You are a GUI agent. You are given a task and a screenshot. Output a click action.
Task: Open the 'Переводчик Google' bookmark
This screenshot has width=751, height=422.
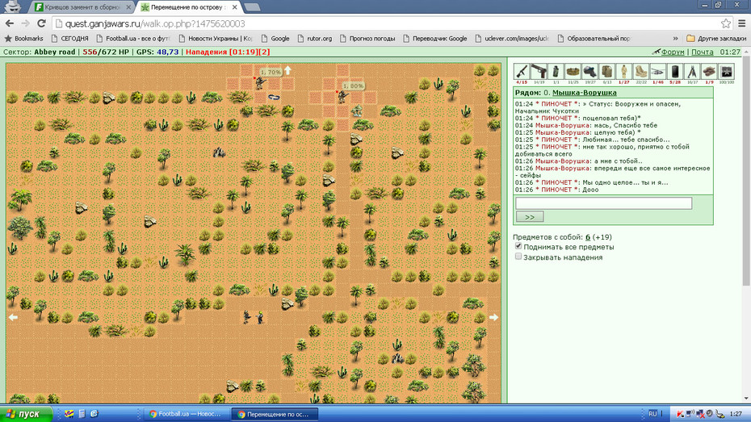pyautogui.click(x=435, y=38)
